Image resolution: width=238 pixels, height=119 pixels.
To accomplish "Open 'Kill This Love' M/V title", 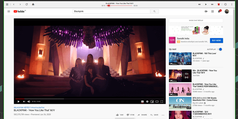I will [204, 54].
